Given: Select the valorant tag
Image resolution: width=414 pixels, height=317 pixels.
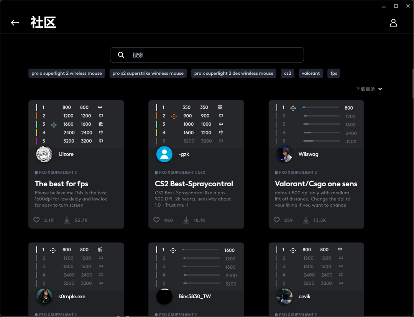Looking at the screenshot, I should 311,73.
